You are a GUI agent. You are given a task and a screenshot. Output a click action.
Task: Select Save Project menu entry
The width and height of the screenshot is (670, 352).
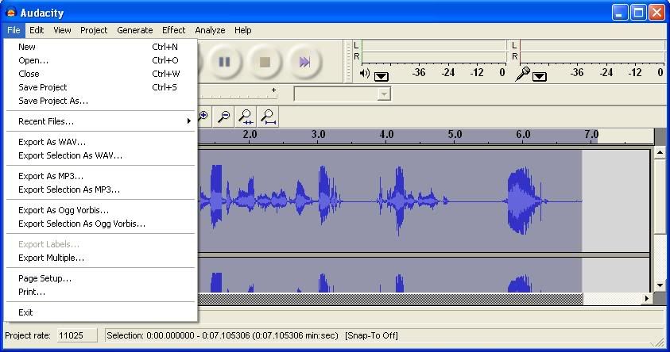click(100, 87)
